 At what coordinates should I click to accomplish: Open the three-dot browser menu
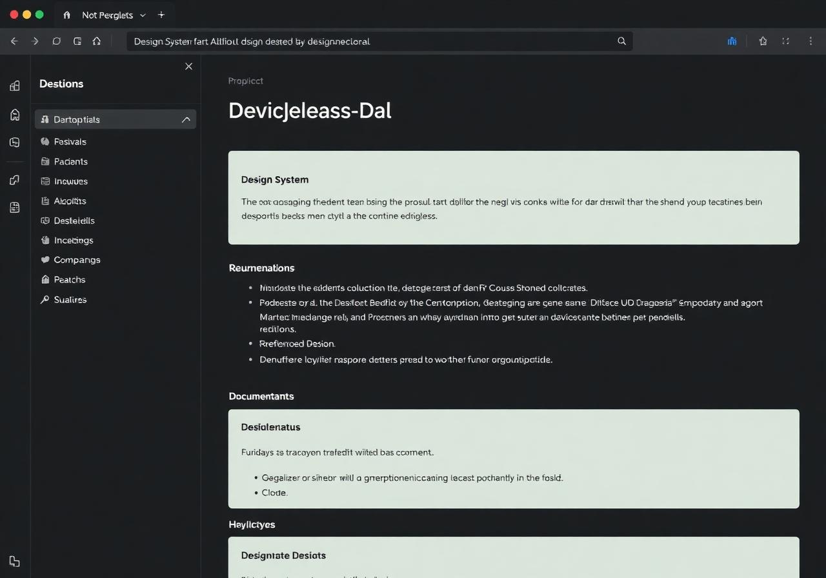[x=811, y=41]
